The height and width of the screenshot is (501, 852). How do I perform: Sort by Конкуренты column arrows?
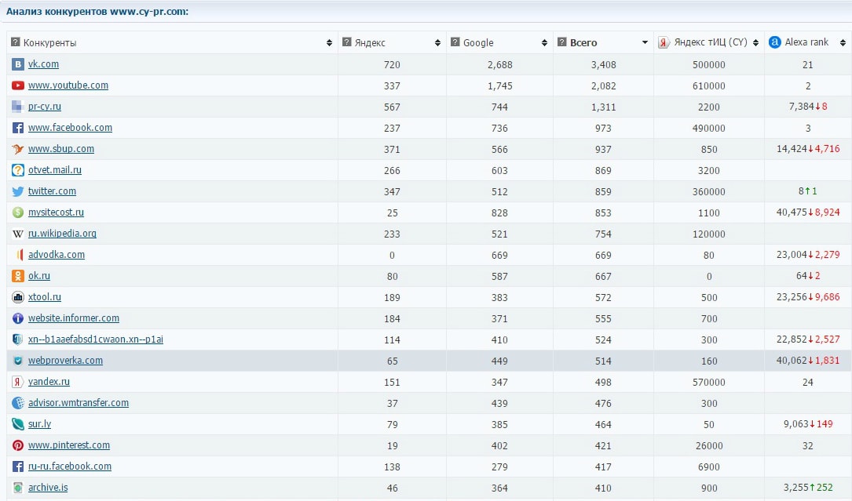(329, 43)
